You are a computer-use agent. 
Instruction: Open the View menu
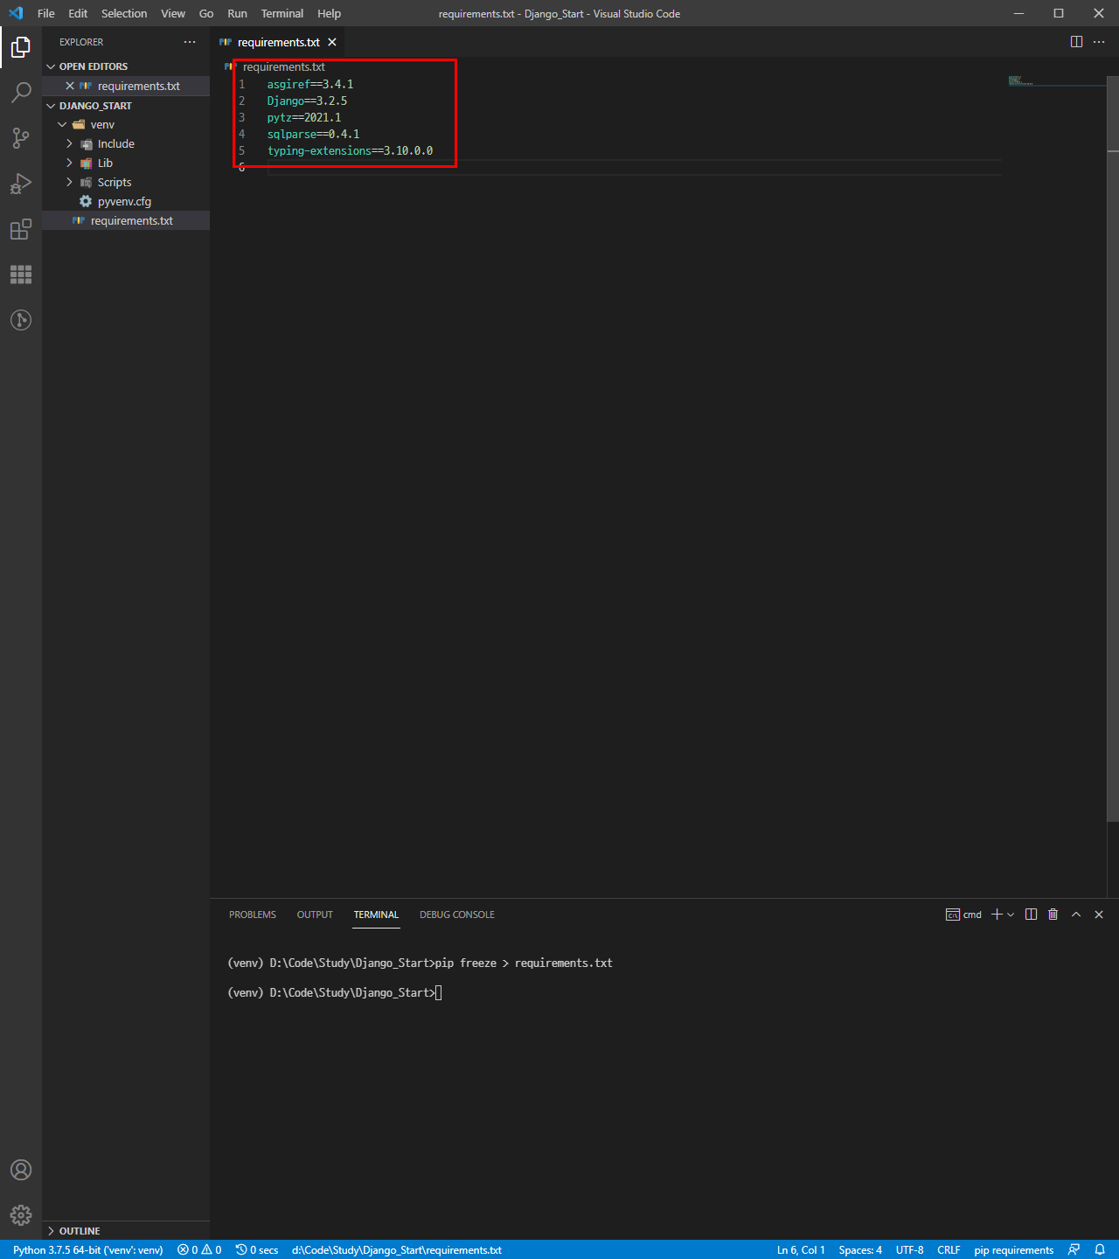(x=173, y=13)
